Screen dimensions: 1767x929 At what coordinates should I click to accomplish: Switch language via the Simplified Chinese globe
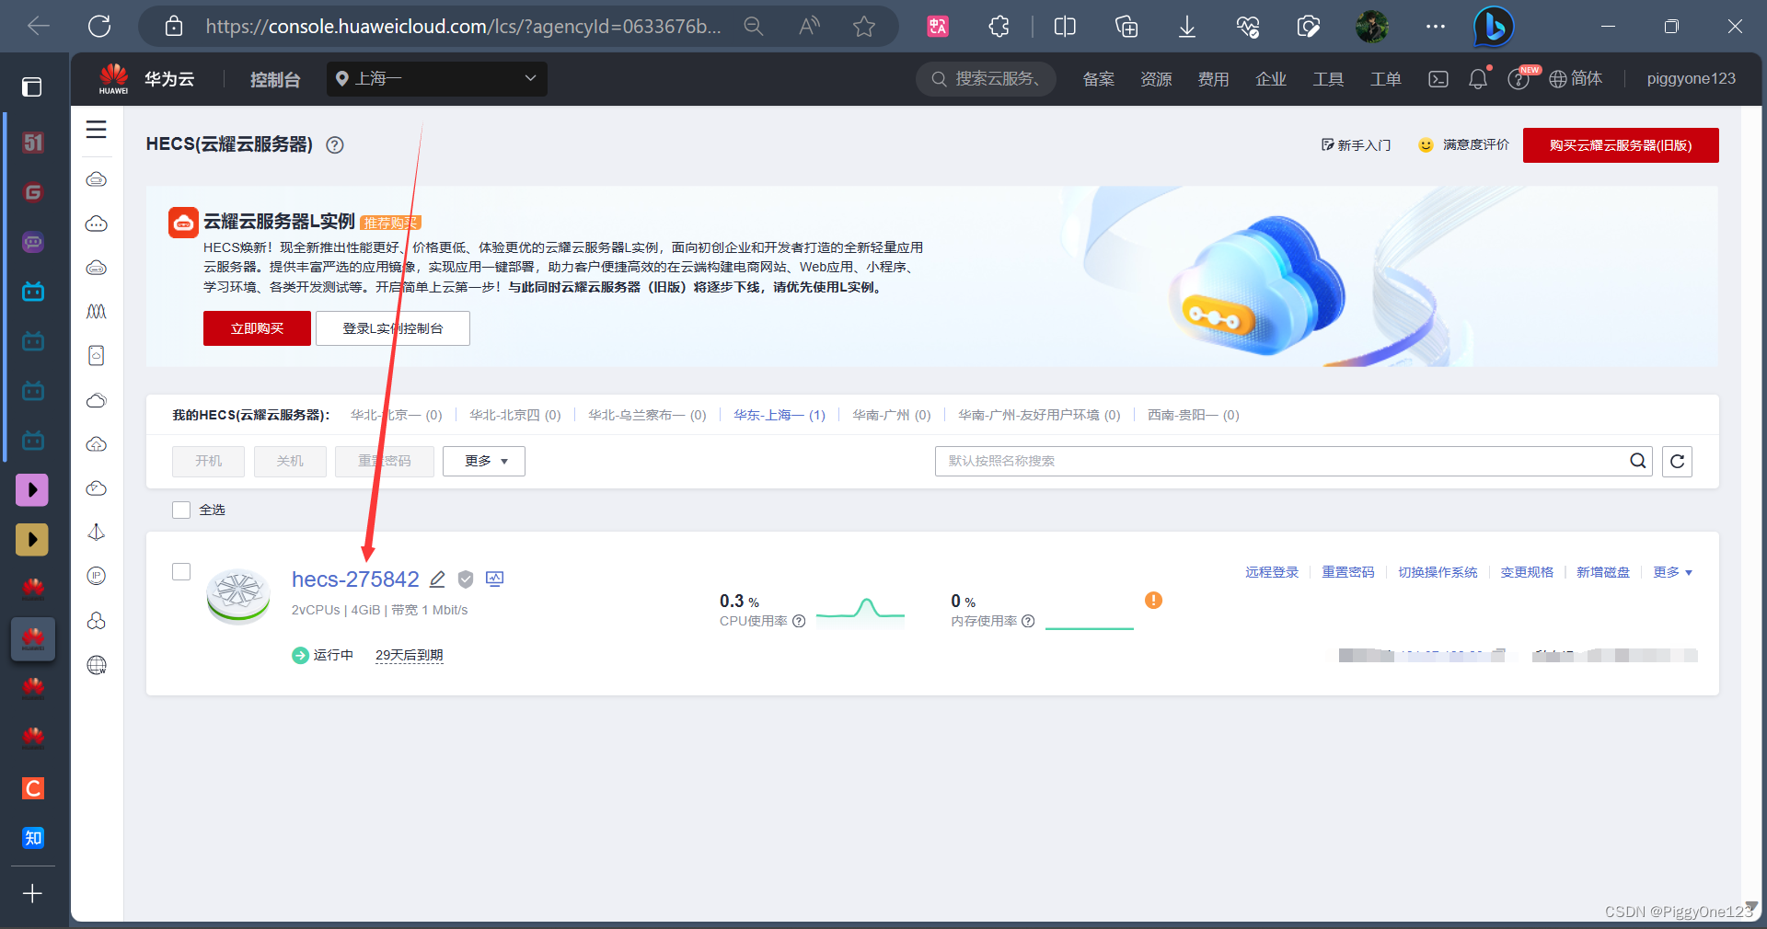[x=1576, y=79]
